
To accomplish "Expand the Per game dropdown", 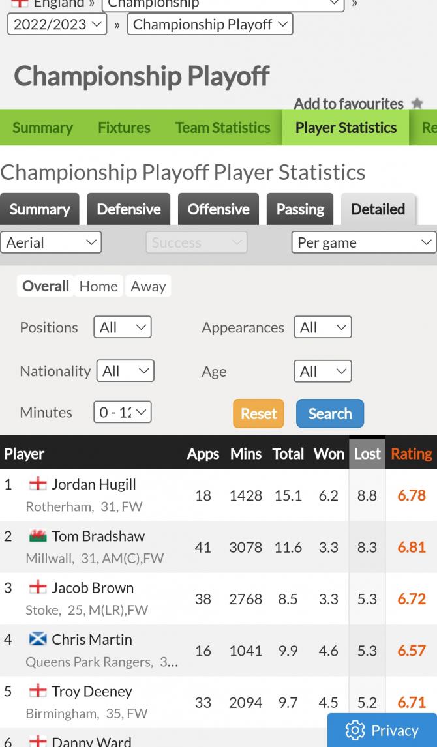I will [364, 242].
